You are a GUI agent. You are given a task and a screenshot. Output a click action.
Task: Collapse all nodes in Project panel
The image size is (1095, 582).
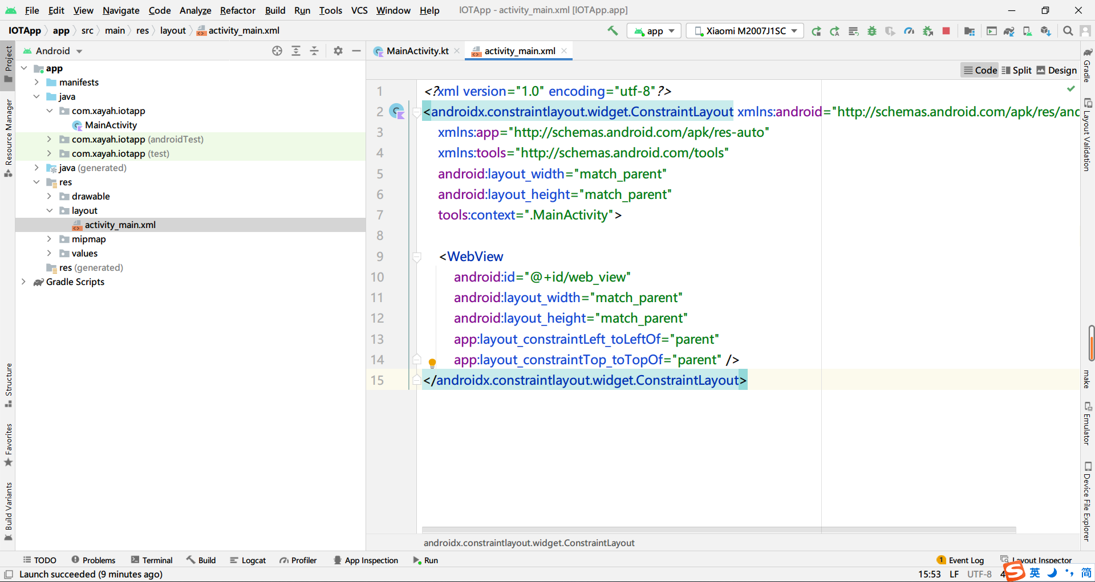click(x=314, y=51)
